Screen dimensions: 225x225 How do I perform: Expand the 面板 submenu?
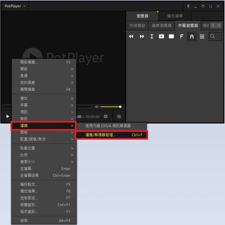click(44, 132)
